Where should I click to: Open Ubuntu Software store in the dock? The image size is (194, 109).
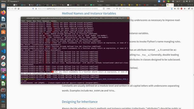pos(3,32)
